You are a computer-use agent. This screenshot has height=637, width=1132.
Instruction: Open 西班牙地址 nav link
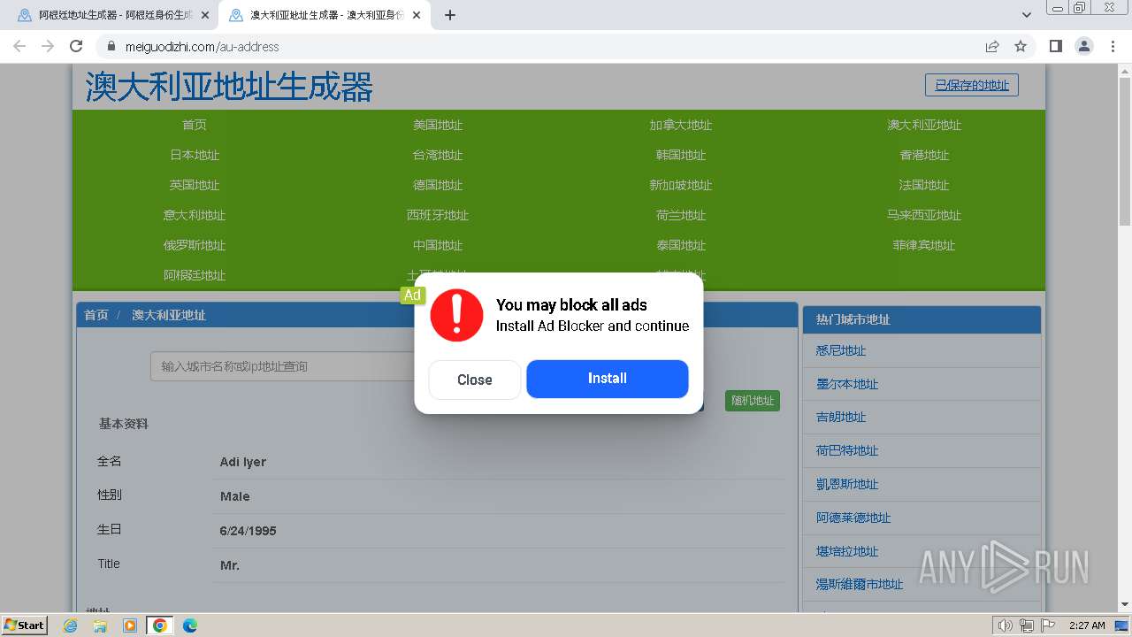point(438,215)
